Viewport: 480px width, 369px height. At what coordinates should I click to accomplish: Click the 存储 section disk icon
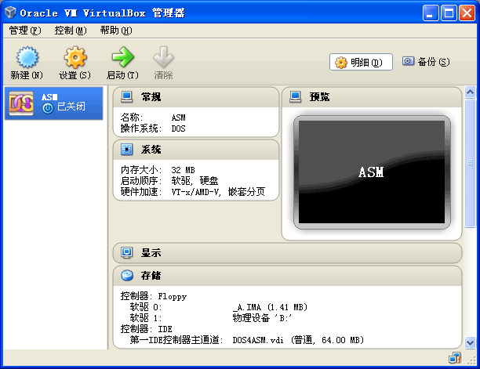pos(127,276)
